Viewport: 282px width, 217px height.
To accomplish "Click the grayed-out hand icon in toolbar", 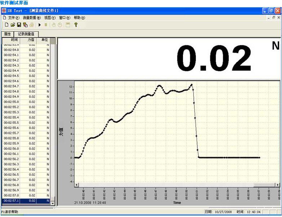I will point(54,25).
